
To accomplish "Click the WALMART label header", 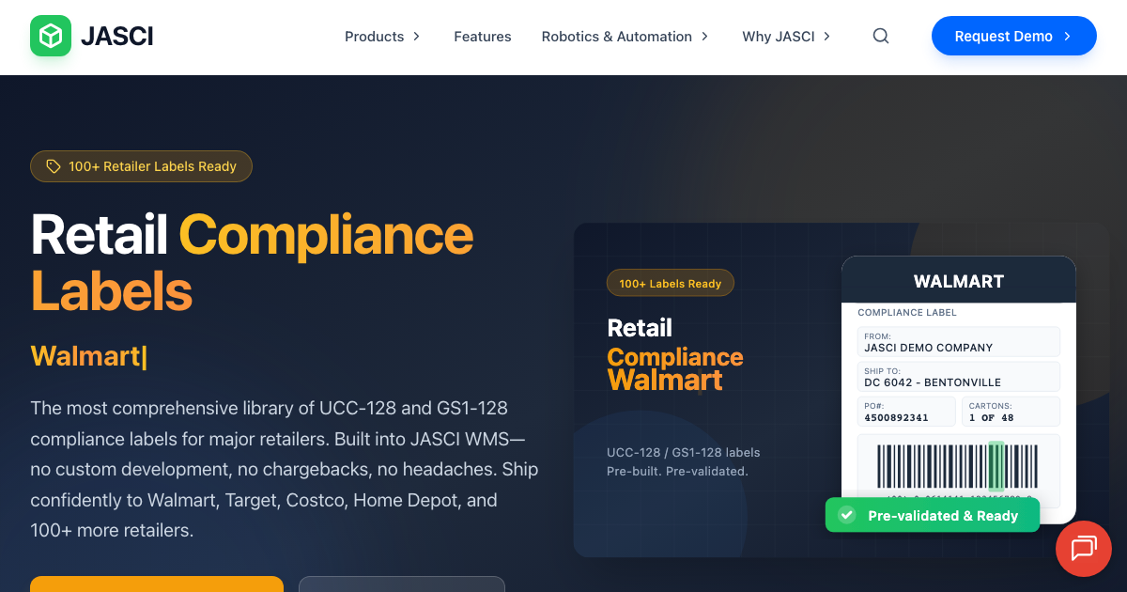I will point(958,281).
